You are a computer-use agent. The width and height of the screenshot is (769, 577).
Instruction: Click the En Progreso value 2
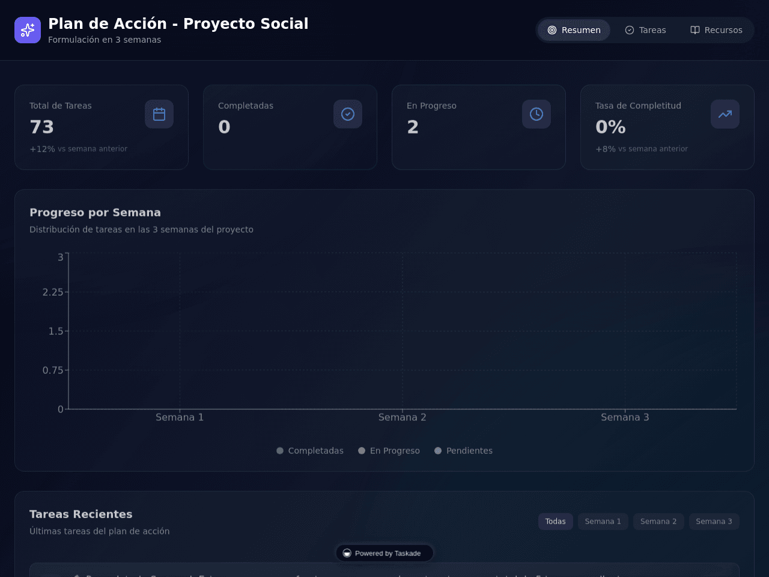[413, 127]
